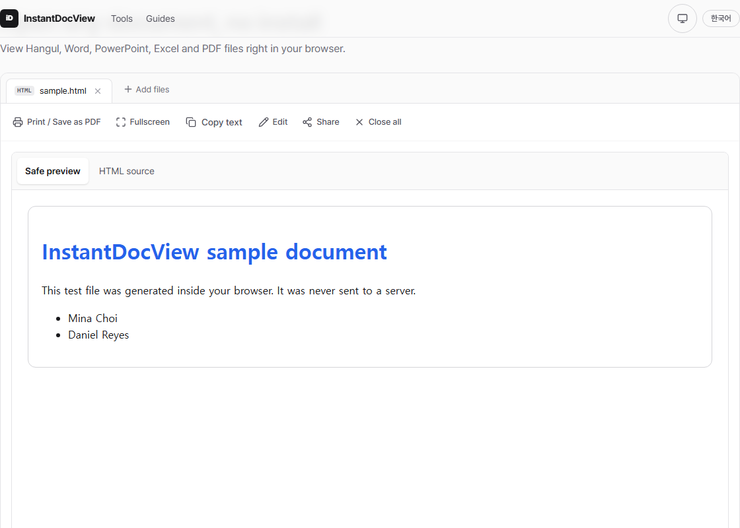Image resolution: width=740 pixels, height=528 pixels.
Task: Click the plus icon to add files
Action: (128, 89)
